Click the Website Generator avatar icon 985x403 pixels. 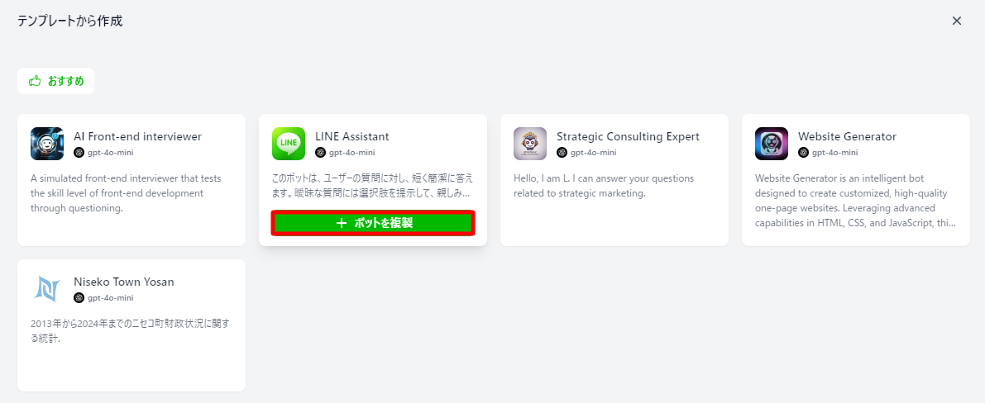772,144
